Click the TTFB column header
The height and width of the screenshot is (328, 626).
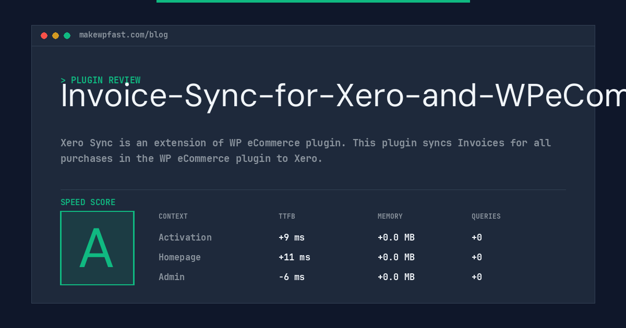[x=287, y=217]
